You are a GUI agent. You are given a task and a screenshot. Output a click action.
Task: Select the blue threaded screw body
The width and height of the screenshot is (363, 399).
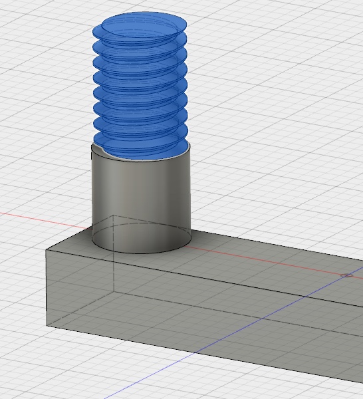click(x=140, y=86)
